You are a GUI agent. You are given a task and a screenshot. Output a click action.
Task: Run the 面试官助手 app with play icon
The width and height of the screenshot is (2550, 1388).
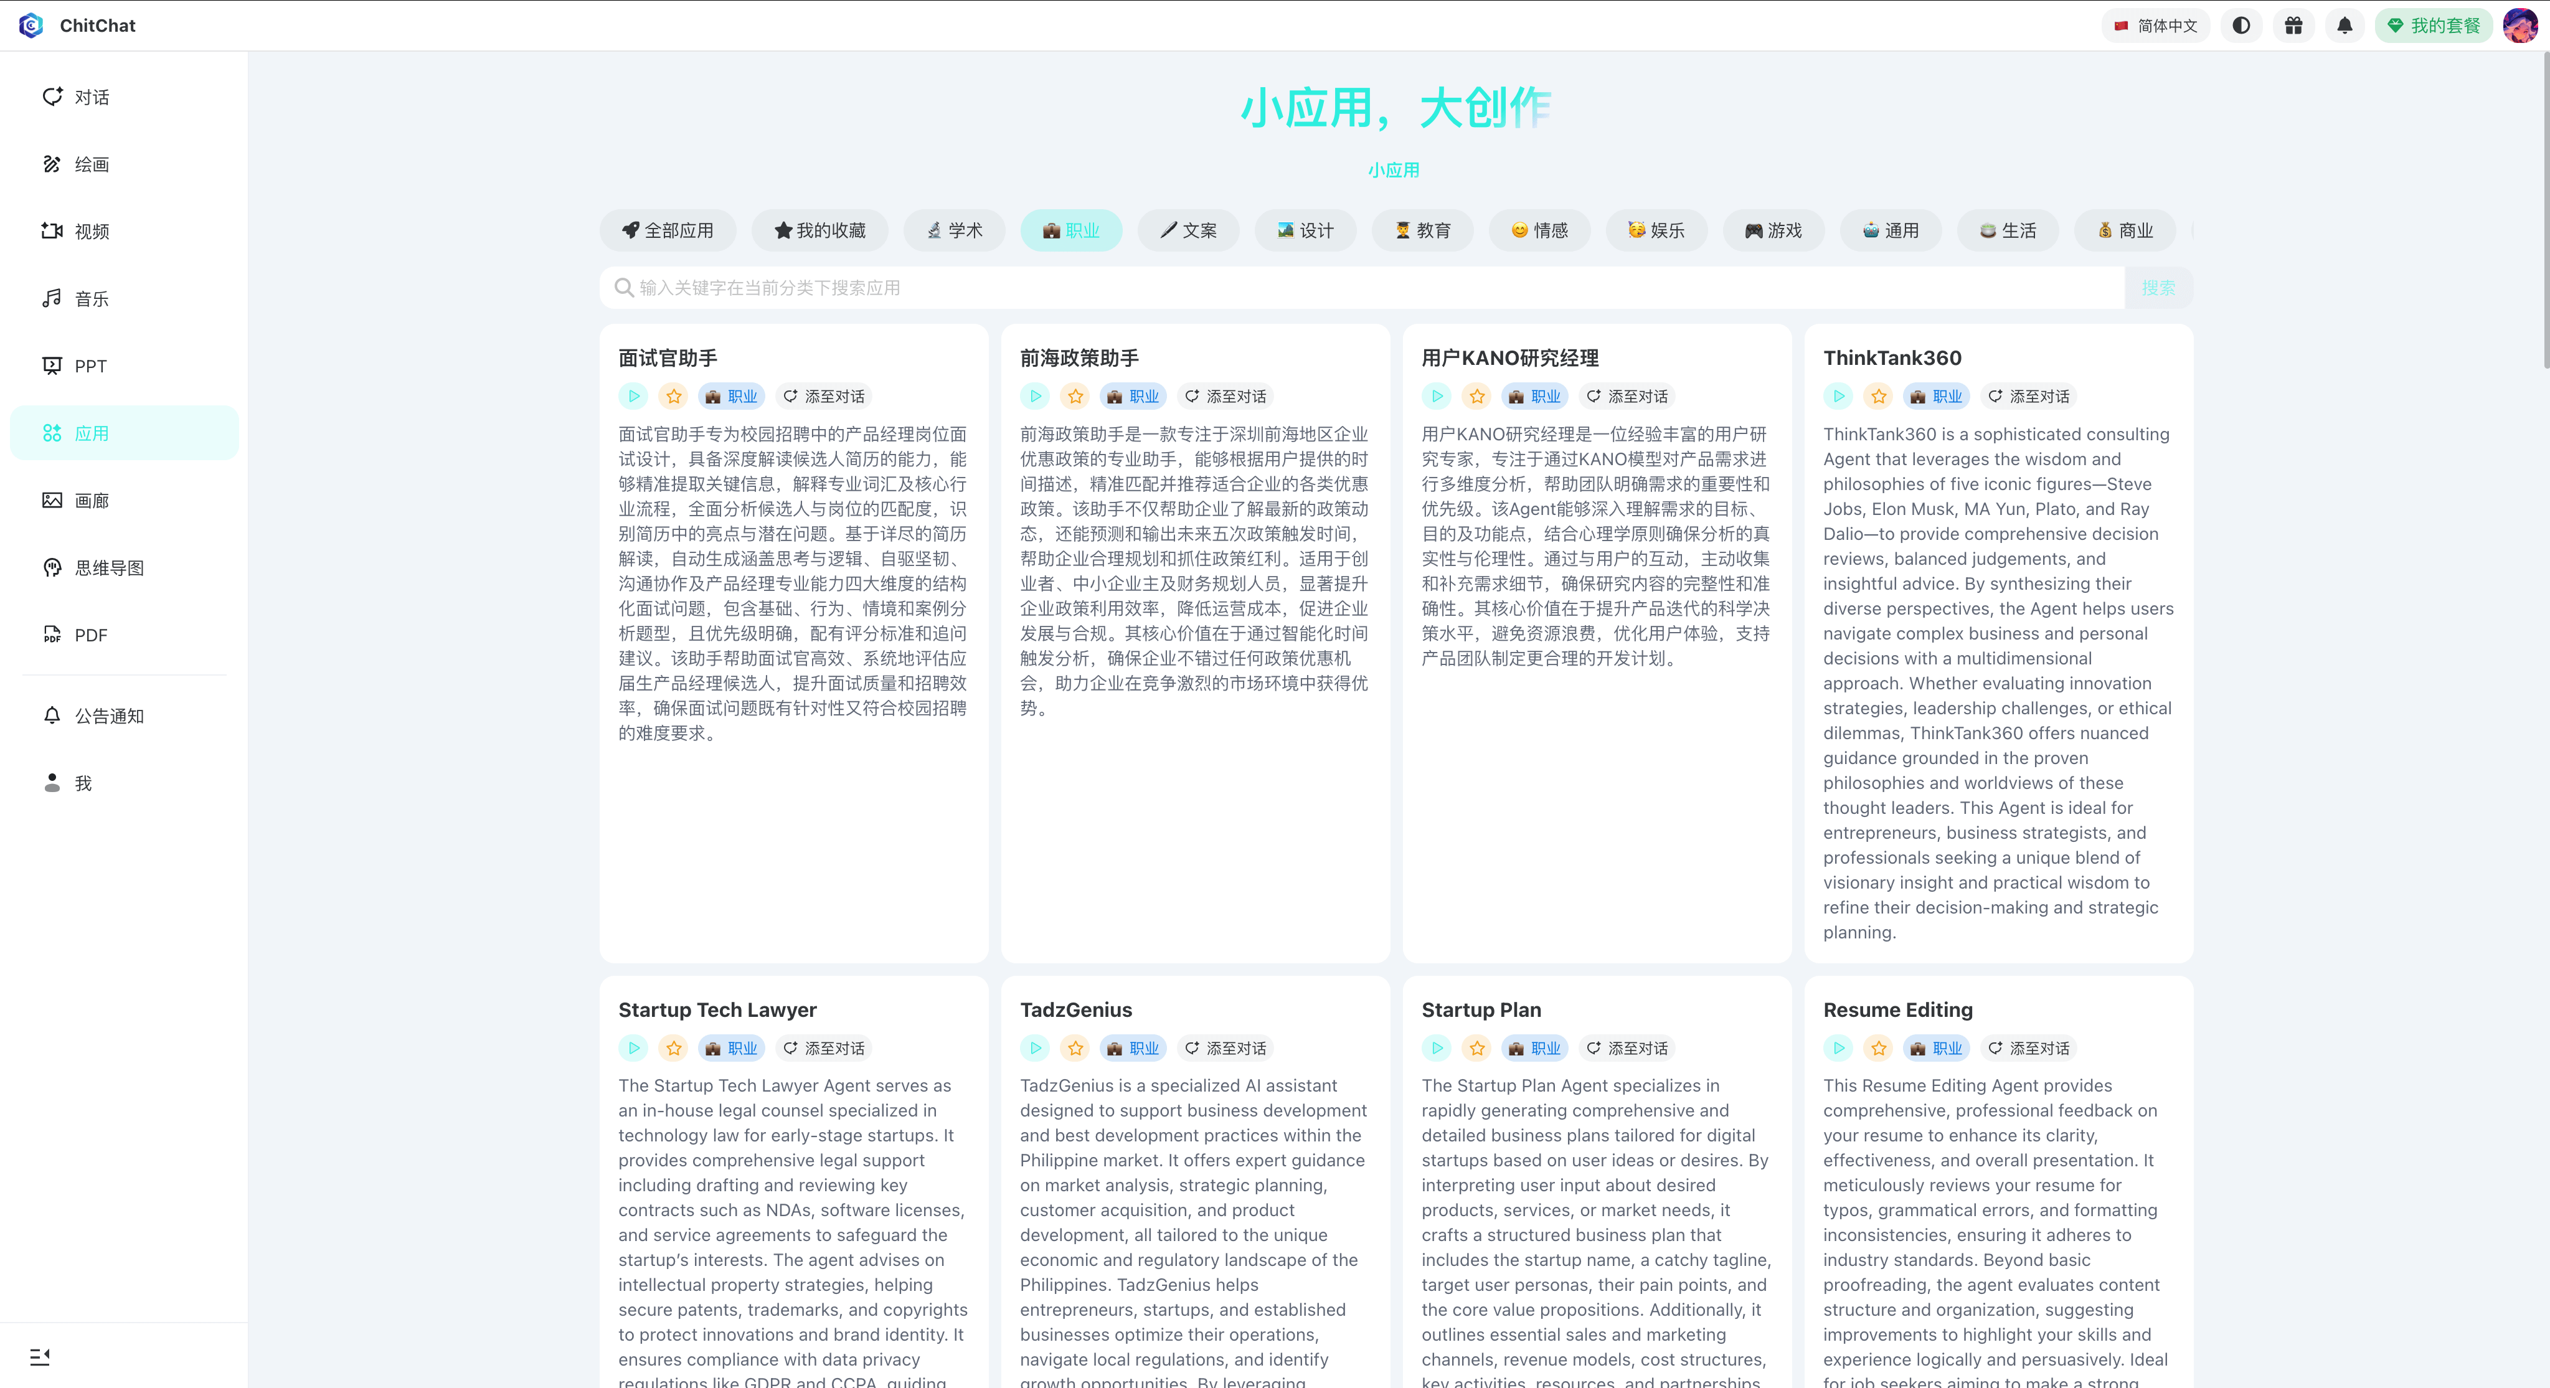[x=633, y=397]
